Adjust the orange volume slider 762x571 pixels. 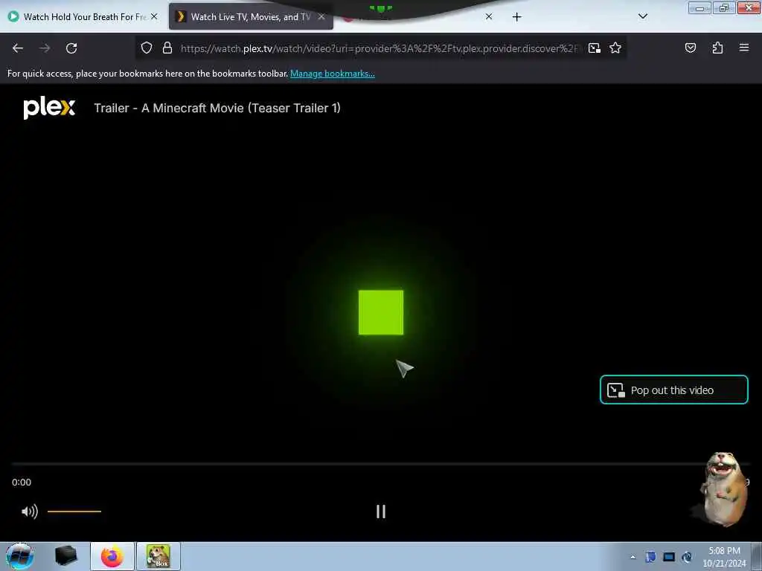(x=74, y=512)
